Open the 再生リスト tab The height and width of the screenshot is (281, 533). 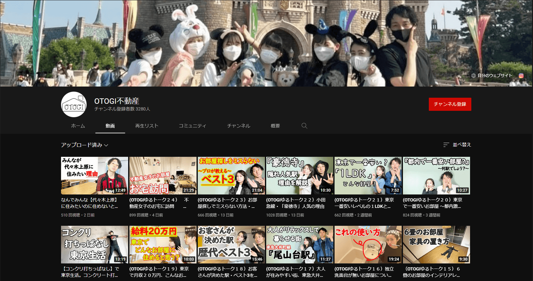point(147,126)
